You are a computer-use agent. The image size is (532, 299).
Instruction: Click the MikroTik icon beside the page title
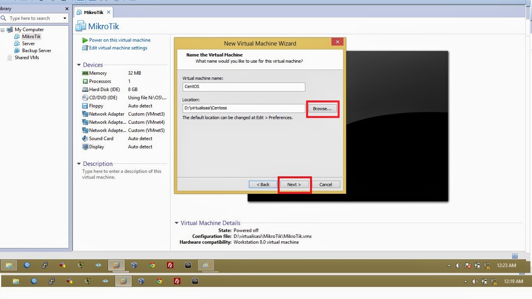point(81,26)
